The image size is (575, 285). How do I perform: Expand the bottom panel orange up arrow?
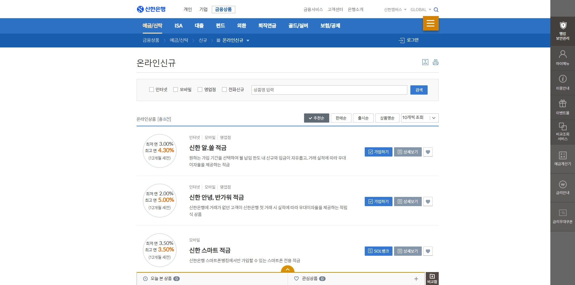point(287,269)
